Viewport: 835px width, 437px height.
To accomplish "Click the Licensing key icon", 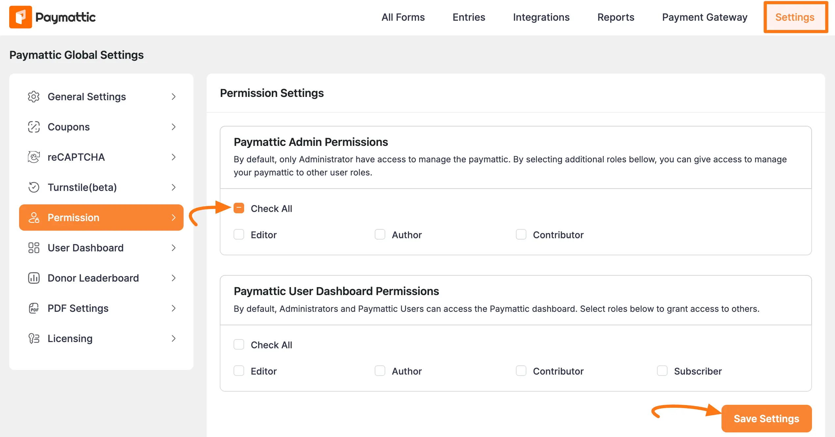I will 34,338.
